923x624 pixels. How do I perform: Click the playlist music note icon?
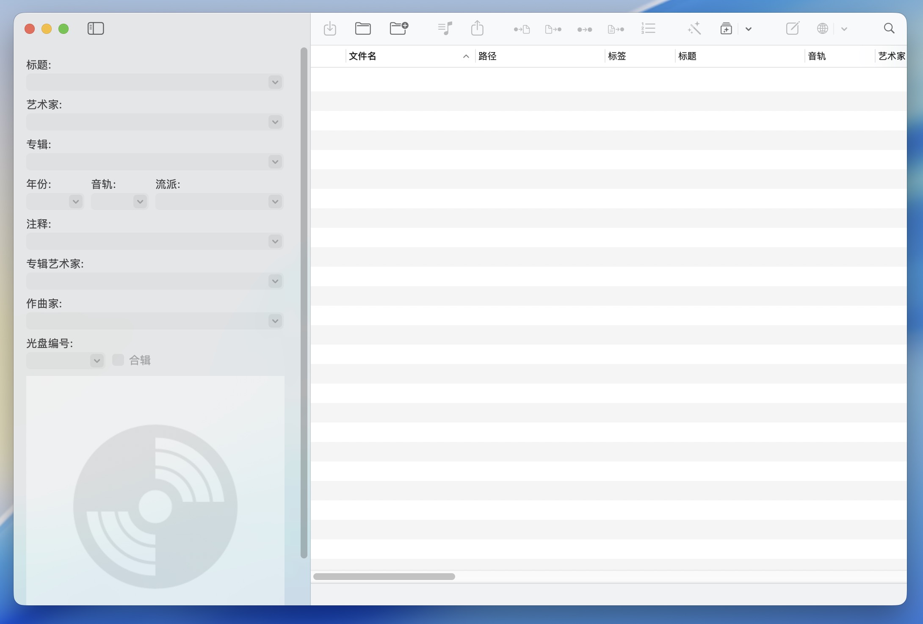pyautogui.click(x=445, y=29)
